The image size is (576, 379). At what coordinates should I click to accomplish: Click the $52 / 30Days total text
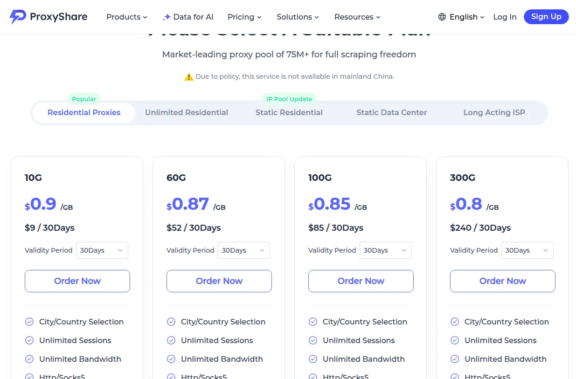pos(194,228)
